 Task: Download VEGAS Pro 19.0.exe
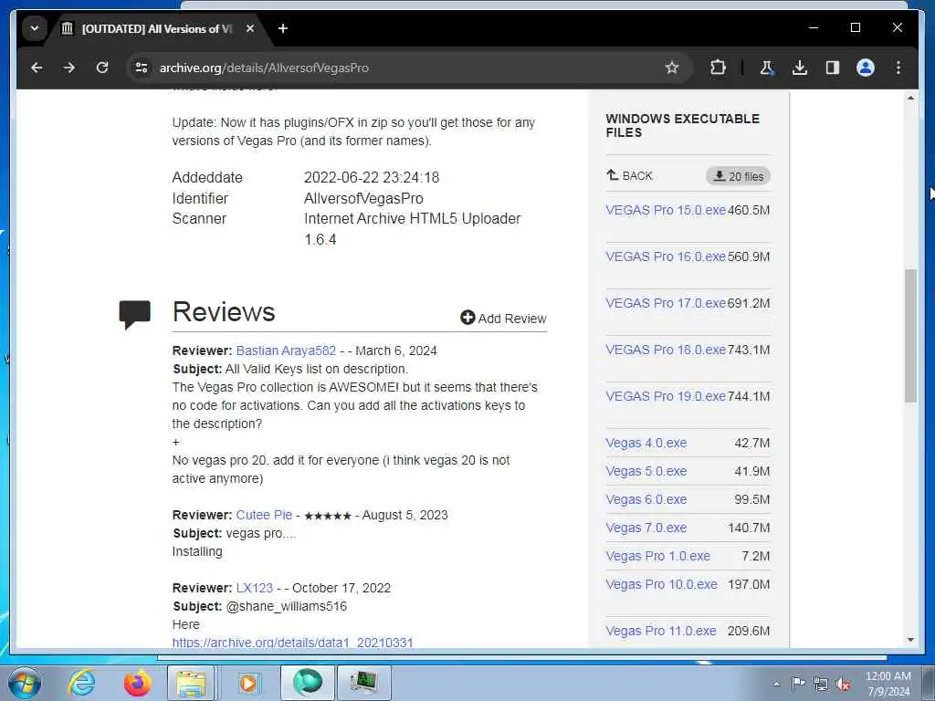click(x=666, y=396)
